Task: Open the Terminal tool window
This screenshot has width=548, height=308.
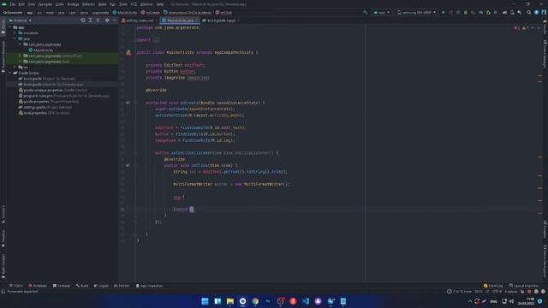Action: click(62, 286)
